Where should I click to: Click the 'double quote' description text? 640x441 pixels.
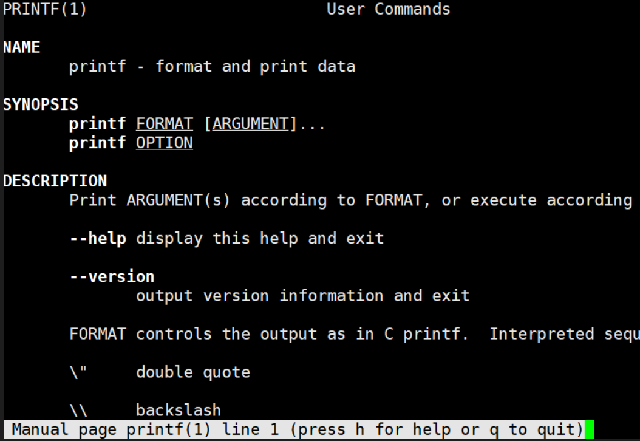click(193, 372)
